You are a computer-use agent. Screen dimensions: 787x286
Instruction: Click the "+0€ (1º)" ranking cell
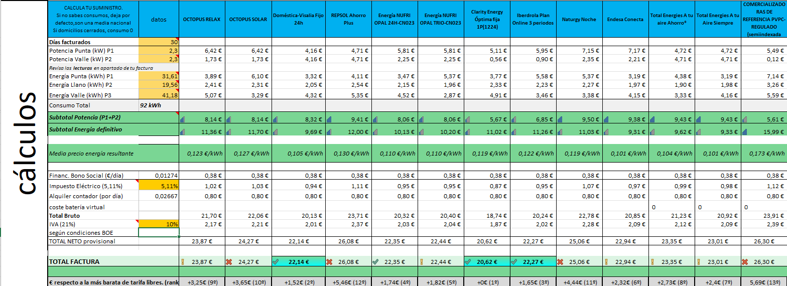(487, 281)
